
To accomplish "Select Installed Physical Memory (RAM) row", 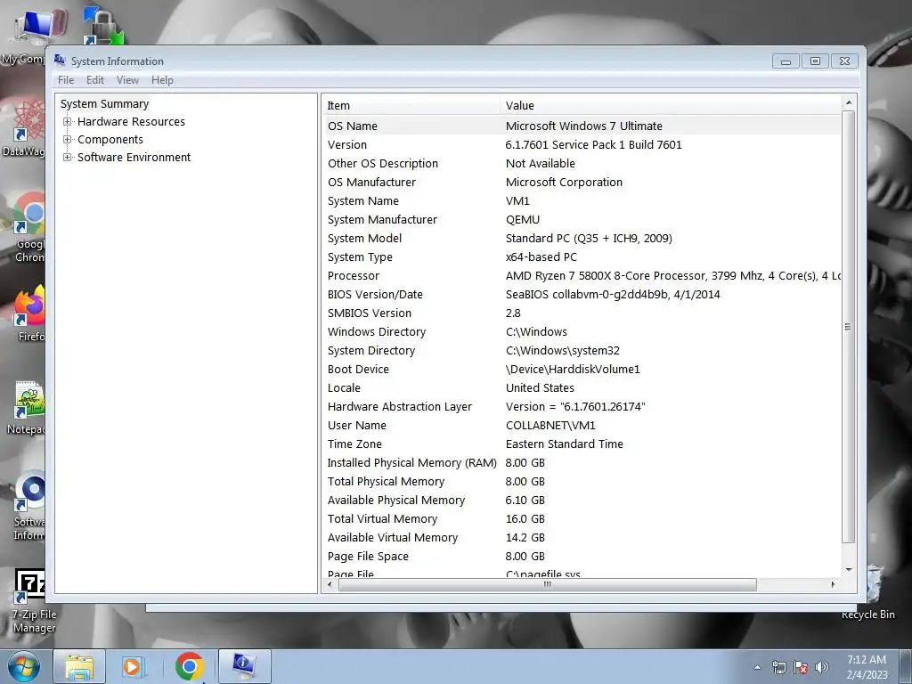I will tap(582, 462).
